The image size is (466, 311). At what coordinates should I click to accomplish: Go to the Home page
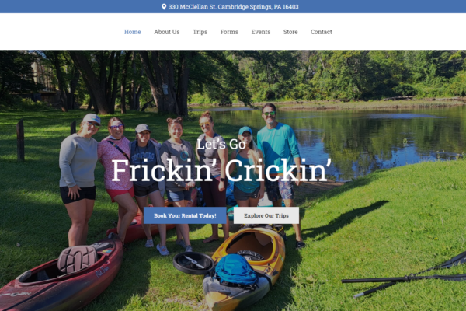[133, 32]
